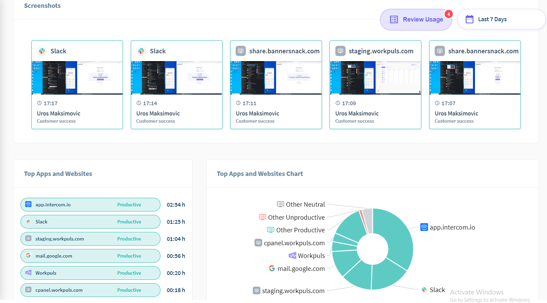Image resolution: width=547 pixels, height=303 pixels.
Task: Open the 17:14 Slack screenshot thumbnail
Action: [177, 78]
